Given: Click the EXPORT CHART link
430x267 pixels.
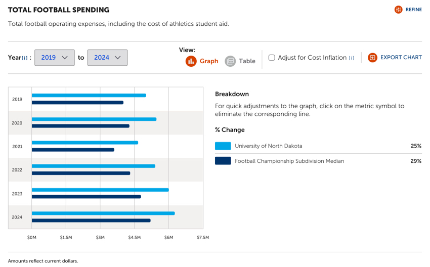Looking at the screenshot, I should [401, 58].
